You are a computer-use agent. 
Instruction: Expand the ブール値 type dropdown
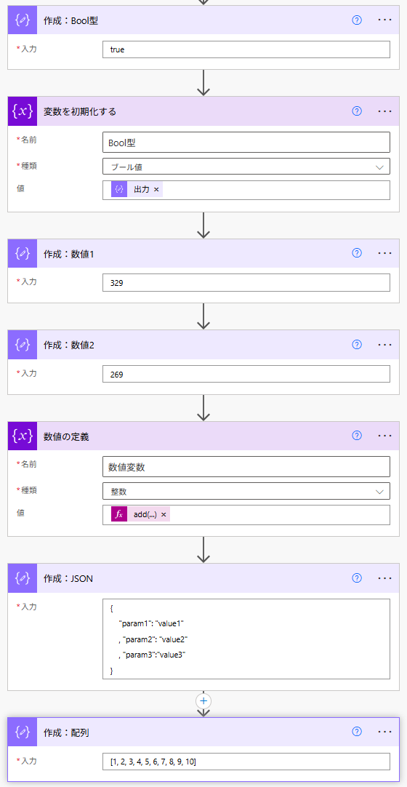(x=246, y=167)
